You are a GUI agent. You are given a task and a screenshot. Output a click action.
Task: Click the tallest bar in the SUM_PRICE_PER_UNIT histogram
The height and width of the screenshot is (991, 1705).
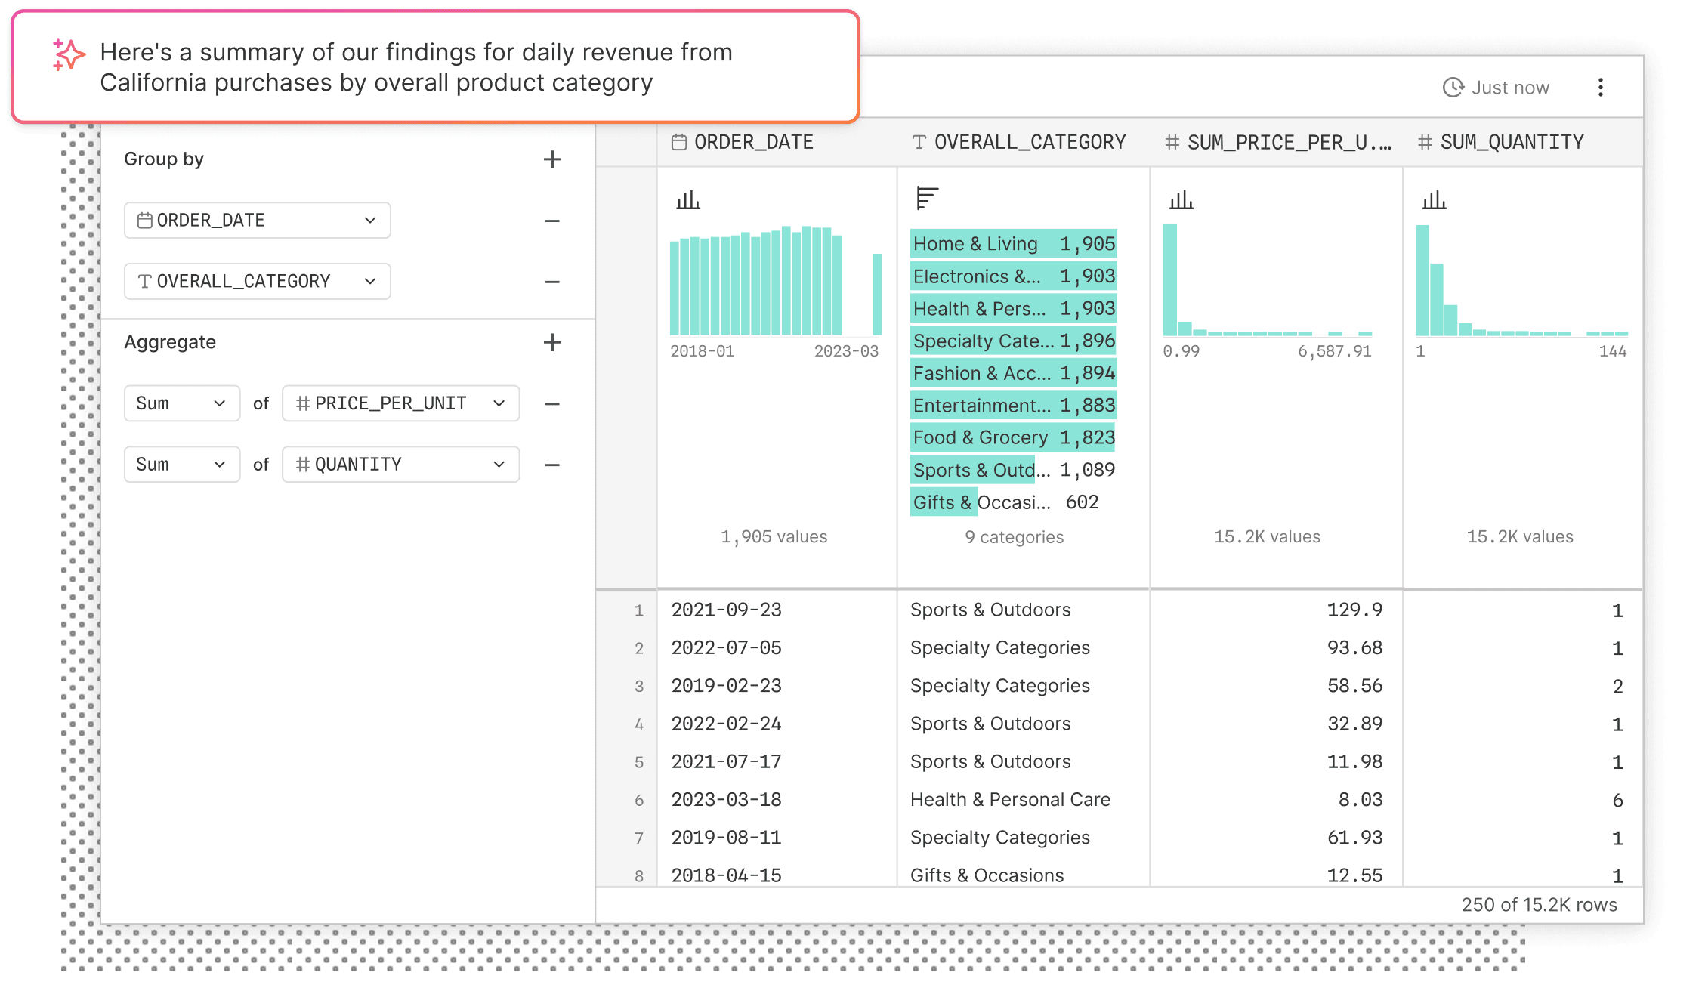tap(1170, 279)
